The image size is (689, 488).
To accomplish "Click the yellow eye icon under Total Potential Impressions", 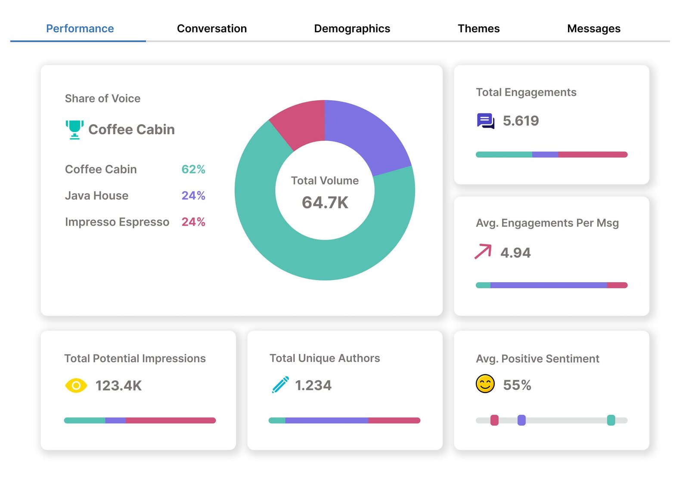I will coord(76,386).
